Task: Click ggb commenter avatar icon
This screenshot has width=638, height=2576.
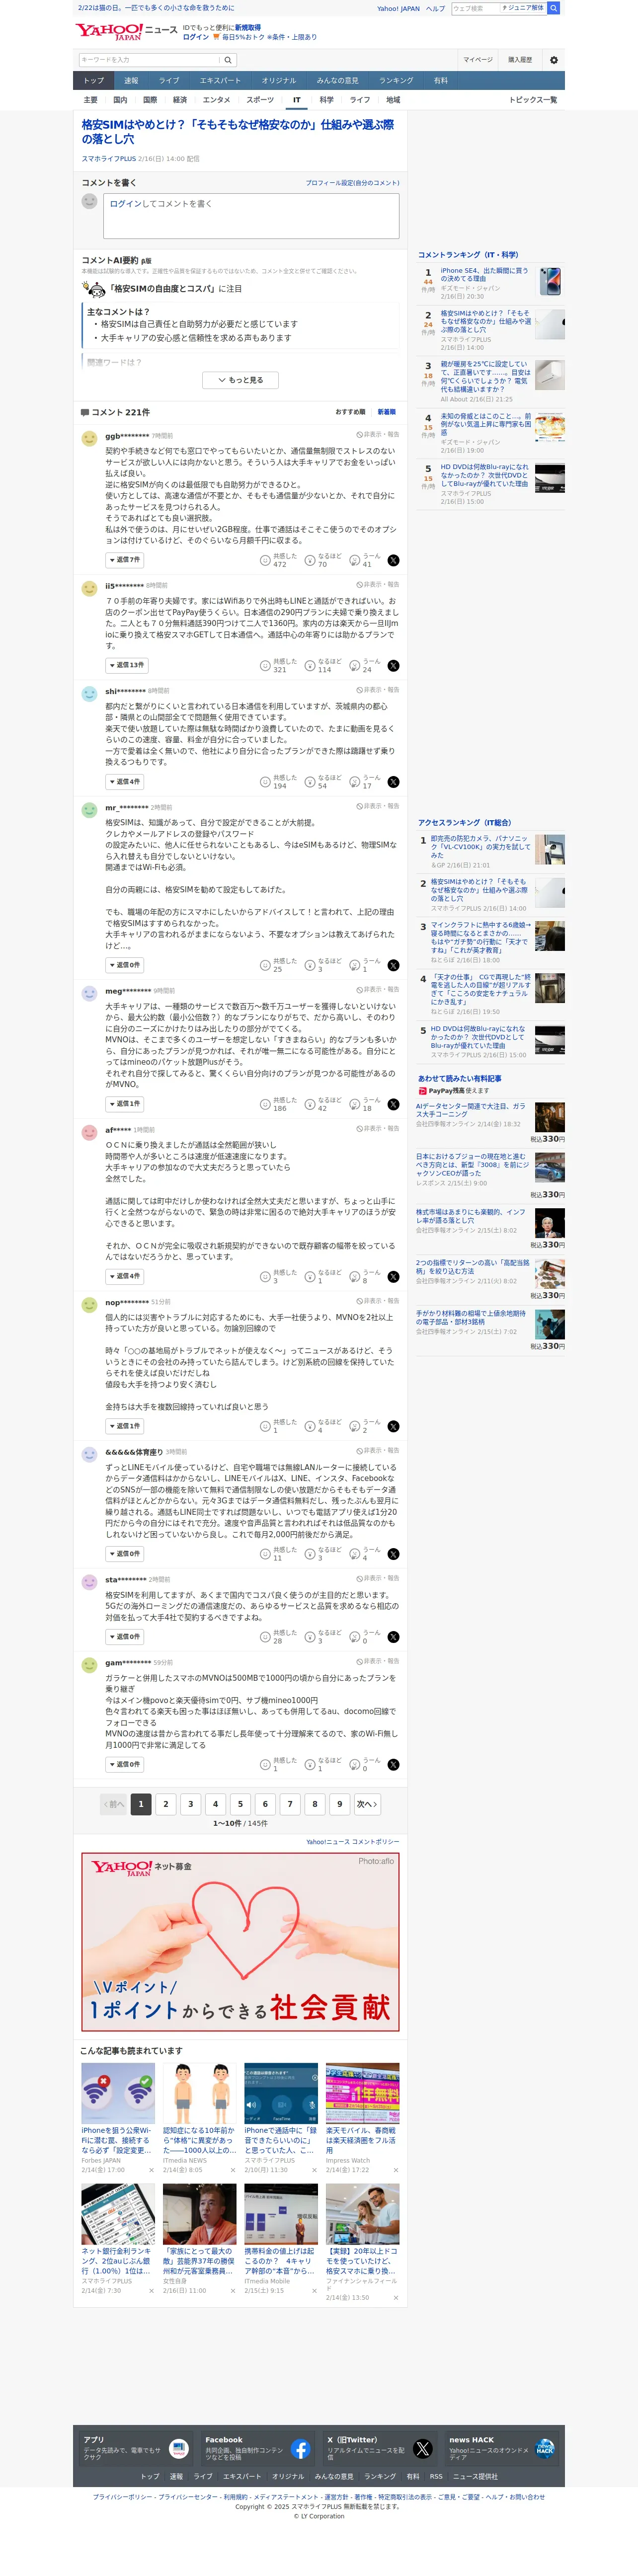Action: pos(89,439)
